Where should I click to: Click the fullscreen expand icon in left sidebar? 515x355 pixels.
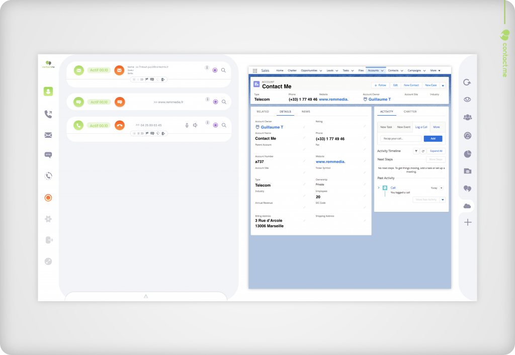pyautogui.click(x=48, y=261)
